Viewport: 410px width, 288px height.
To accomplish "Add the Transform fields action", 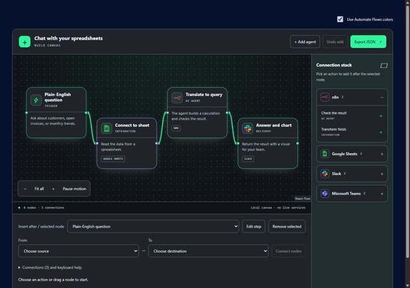I will pyautogui.click(x=381, y=132).
